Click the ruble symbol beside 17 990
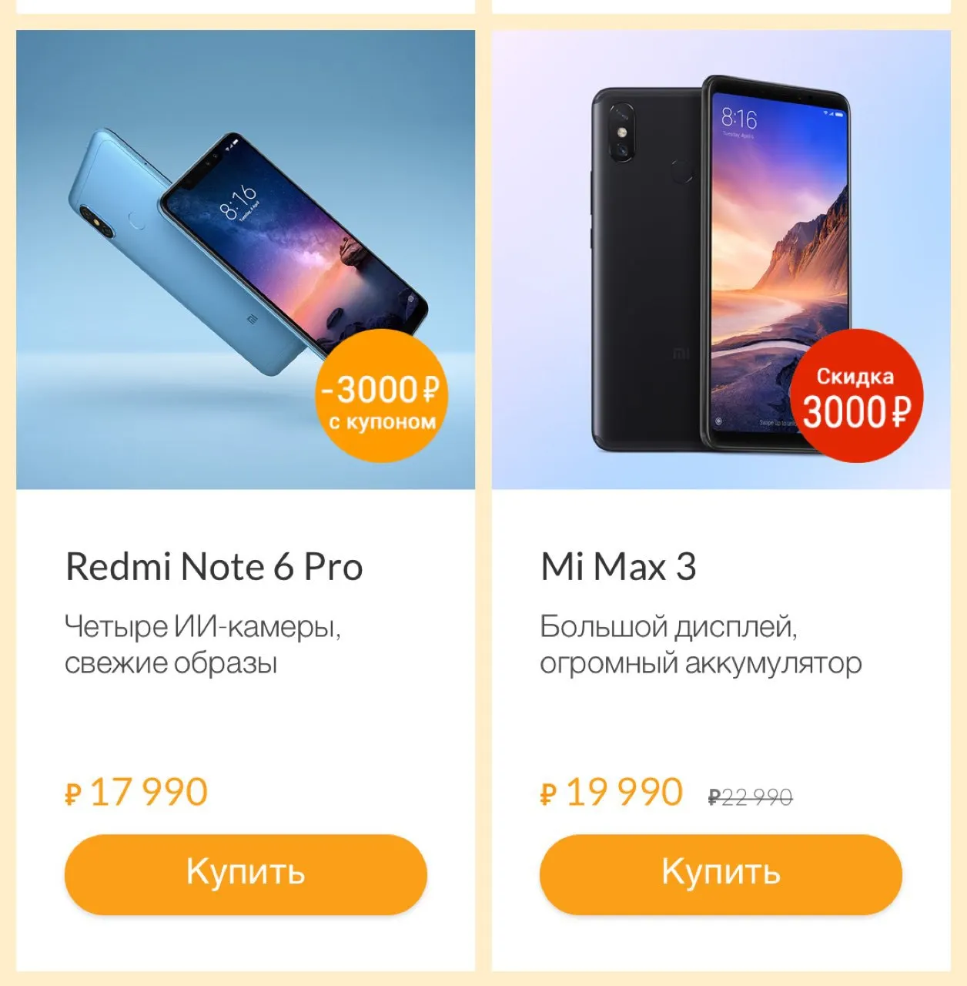This screenshot has height=986, width=967. [73, 793]
